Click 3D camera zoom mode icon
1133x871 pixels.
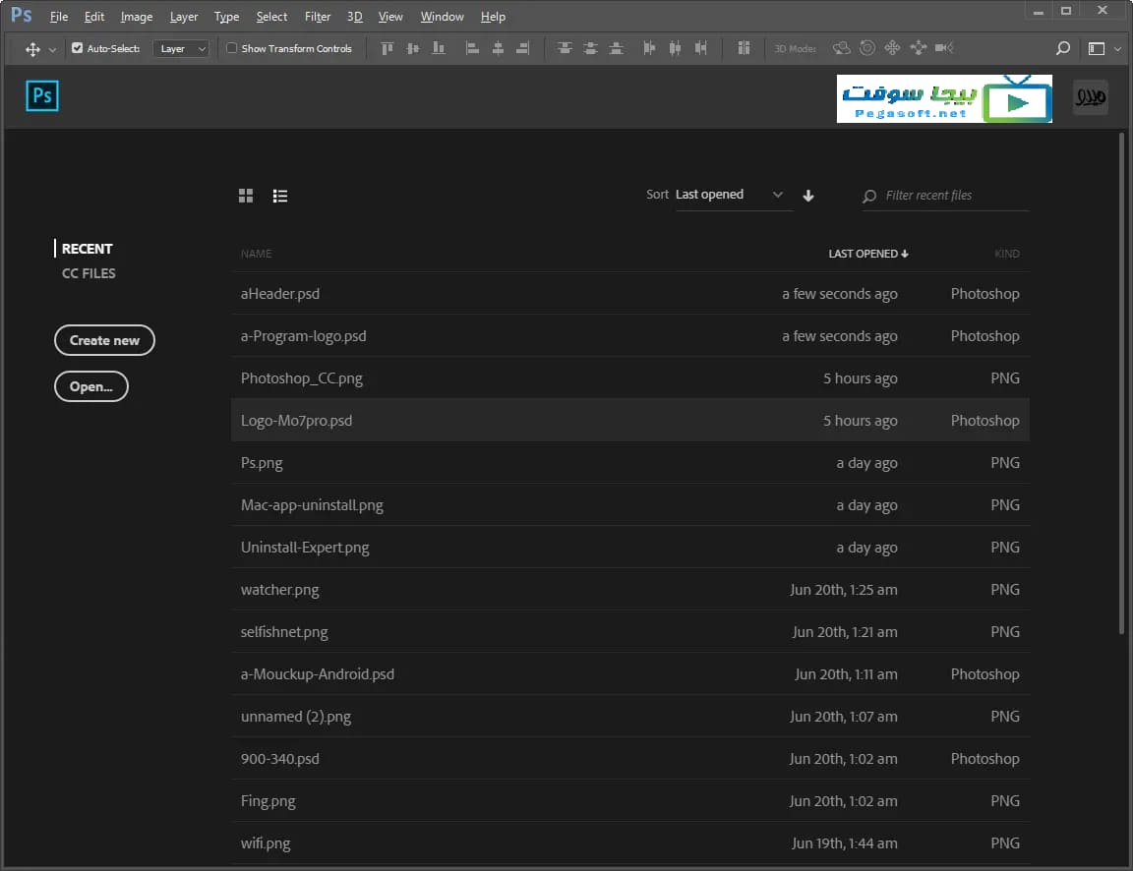[x=944, y=48]
